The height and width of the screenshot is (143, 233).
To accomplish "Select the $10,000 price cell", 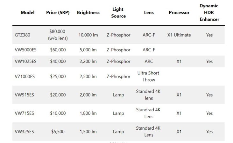I will (58, 113).
